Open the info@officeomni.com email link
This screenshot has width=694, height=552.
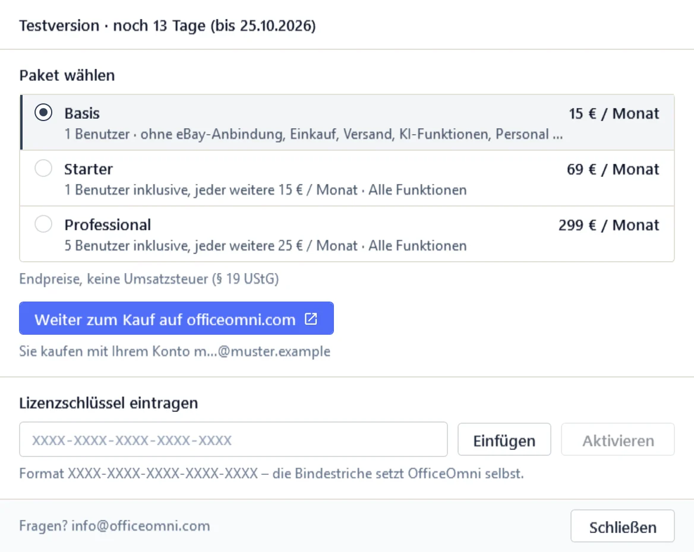coord(141,526)
